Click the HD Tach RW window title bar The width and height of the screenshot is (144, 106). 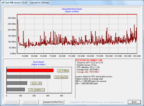point(72,3)
